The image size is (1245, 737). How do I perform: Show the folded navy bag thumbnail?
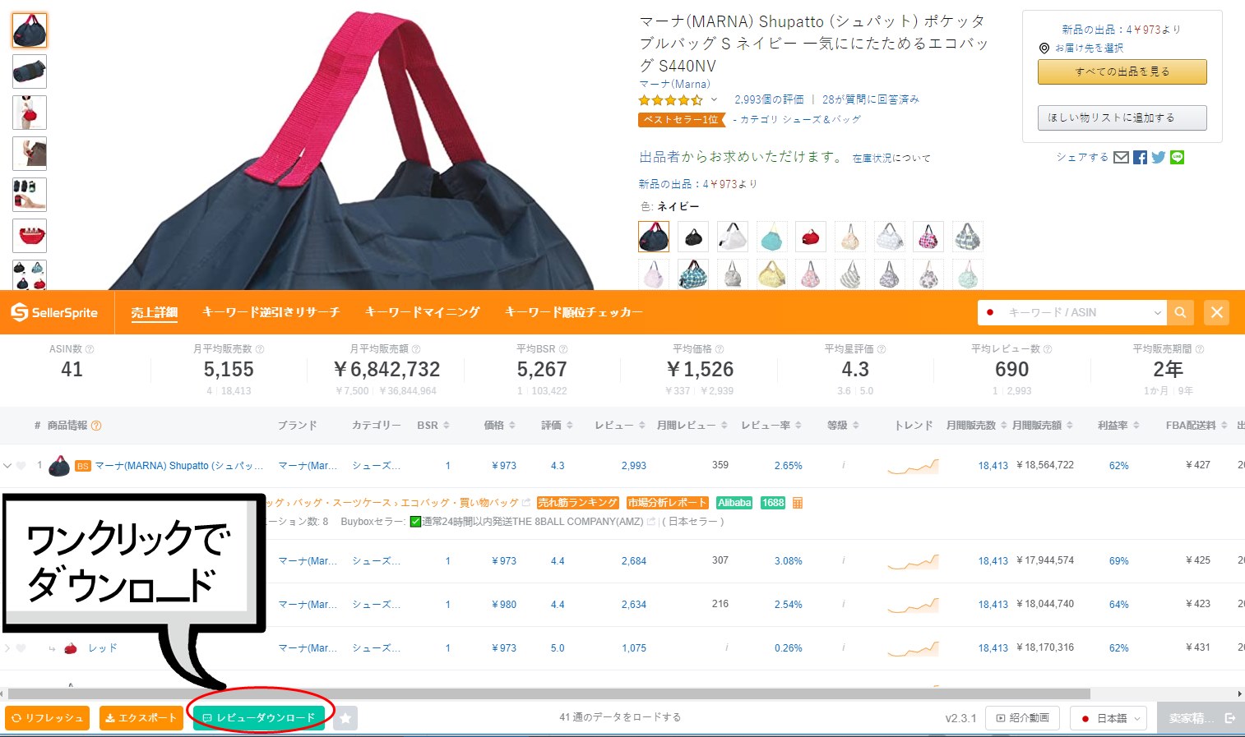click(30, 71)
